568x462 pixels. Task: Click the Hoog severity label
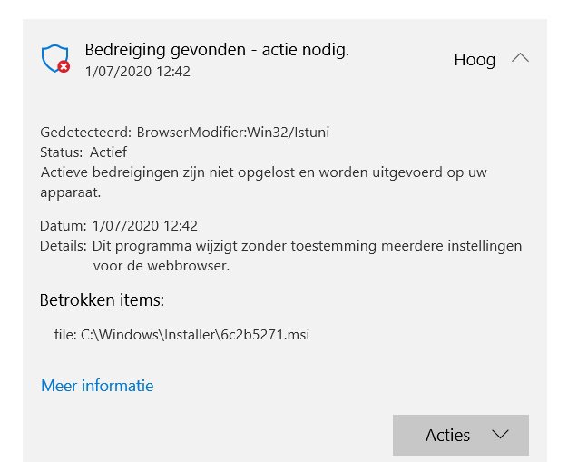pyautogui.click(x=475, y=60)
